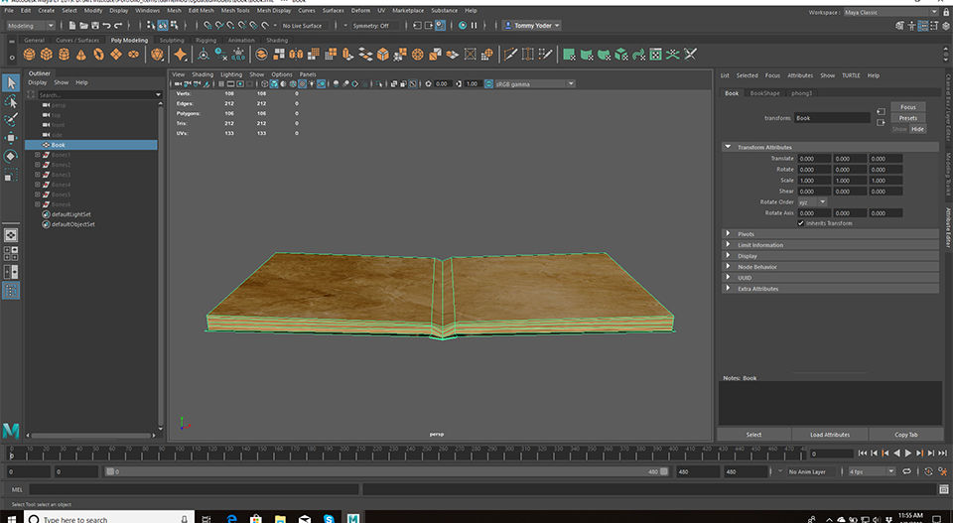Click the polygon cube shelf icon
953x523 pixels.
tap(48, 55)
